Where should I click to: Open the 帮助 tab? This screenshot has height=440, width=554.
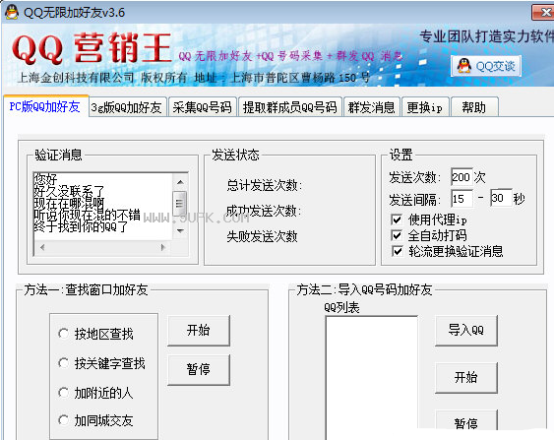coord(474,107)
